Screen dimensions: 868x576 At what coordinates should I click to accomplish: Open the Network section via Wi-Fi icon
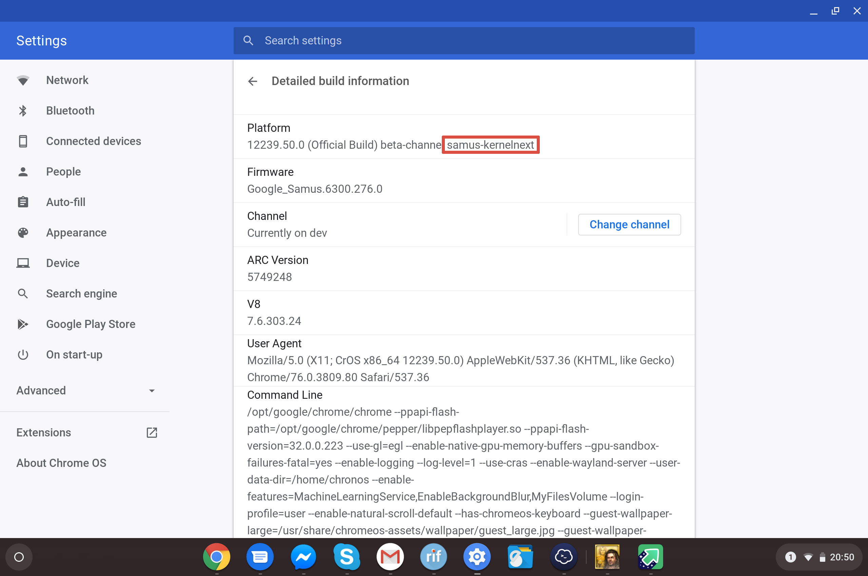click(23, 80)
